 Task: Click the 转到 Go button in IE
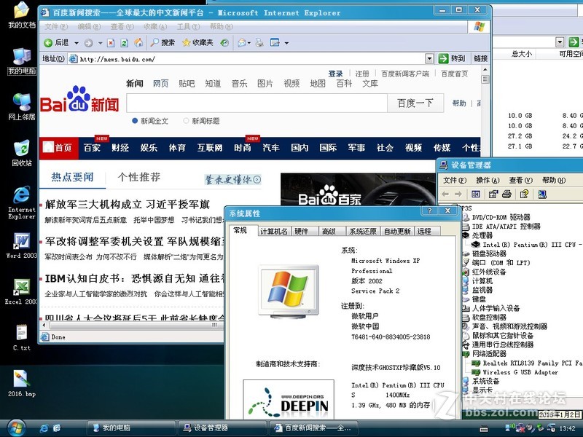click(452, 59)
